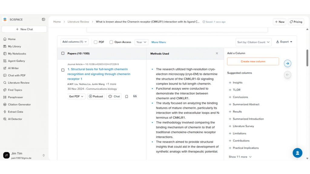The height and width of the screenshot is (174, 310).
Task: Bookmark the chemerin receptor paper
Action: [127, 97]
